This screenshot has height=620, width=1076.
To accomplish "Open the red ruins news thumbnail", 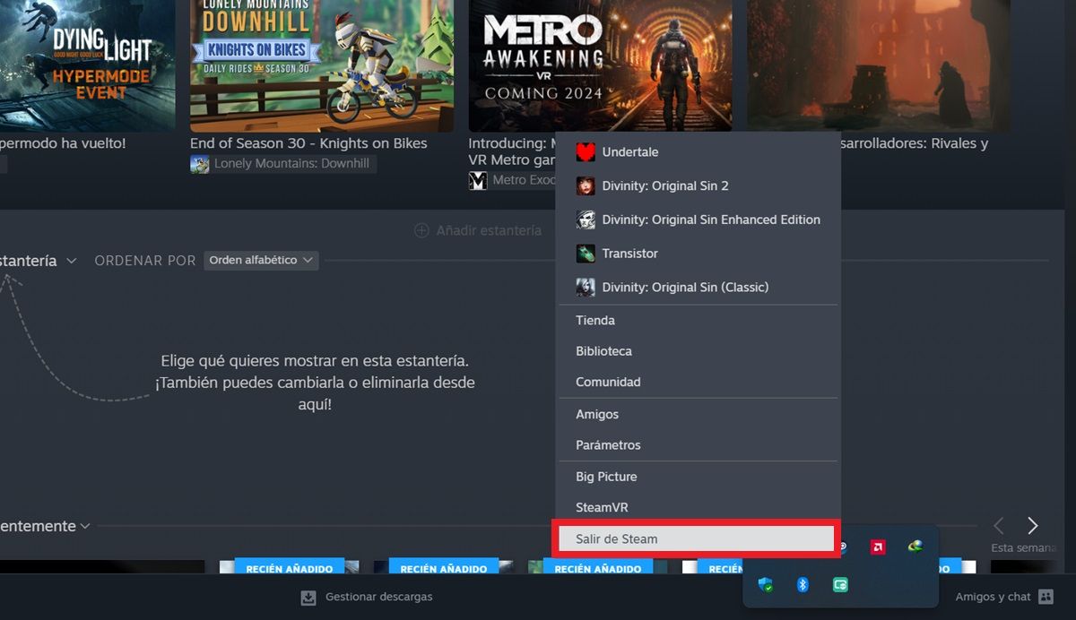I will [x=879, y=65].
